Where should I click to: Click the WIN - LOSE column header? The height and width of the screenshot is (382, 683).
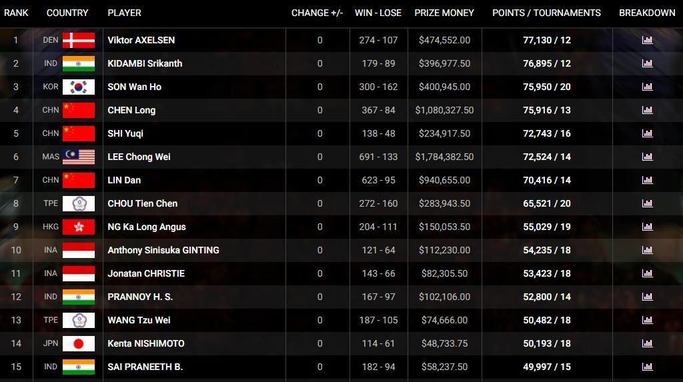[378, 13]
